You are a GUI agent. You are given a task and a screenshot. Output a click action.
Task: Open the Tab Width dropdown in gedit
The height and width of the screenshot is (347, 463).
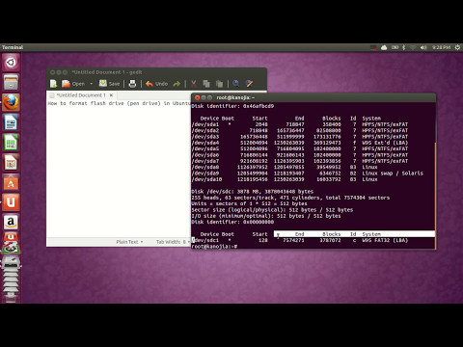click(x=173, y=242)
